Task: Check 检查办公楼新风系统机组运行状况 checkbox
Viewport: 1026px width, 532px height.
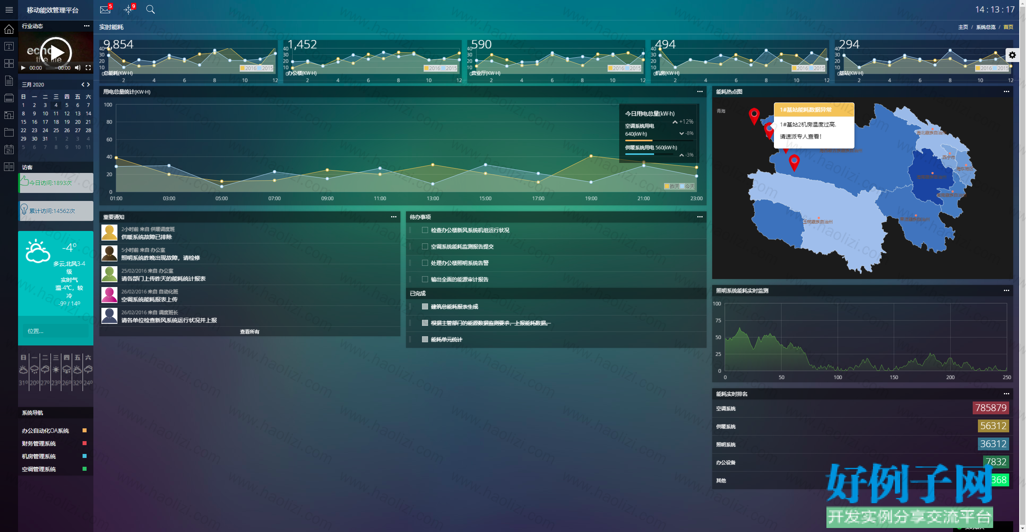Action: 425,230
